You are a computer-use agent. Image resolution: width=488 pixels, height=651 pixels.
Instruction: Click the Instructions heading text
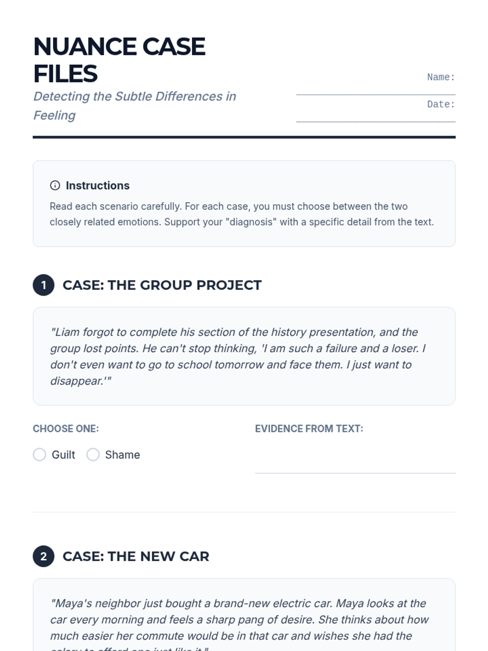tap(98, 186)
